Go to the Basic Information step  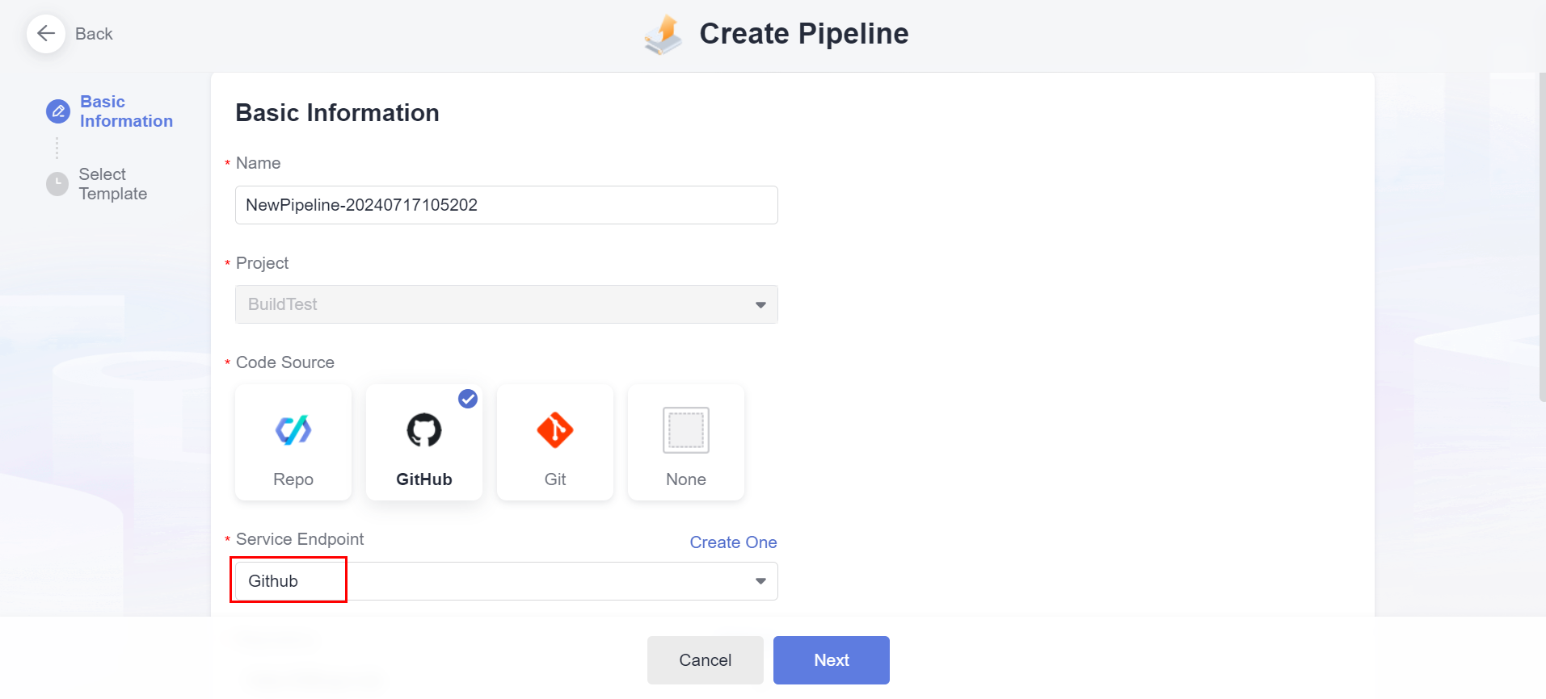pyautogui.click(x=126, y=111)
